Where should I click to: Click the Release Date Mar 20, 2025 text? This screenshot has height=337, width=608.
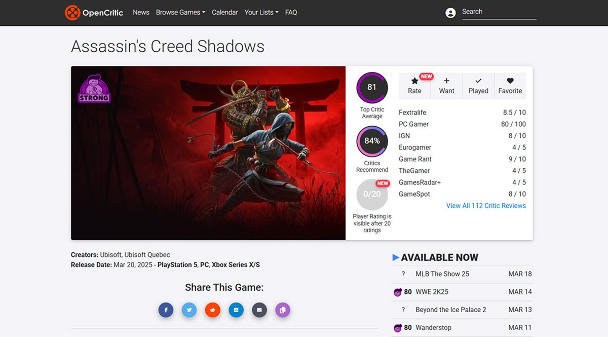112,265
